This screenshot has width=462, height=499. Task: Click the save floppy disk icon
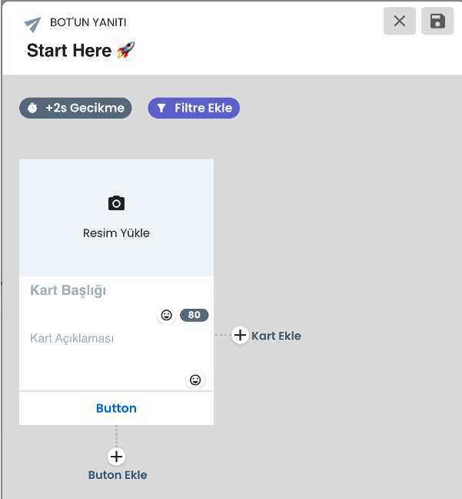(x=437, y=21)
